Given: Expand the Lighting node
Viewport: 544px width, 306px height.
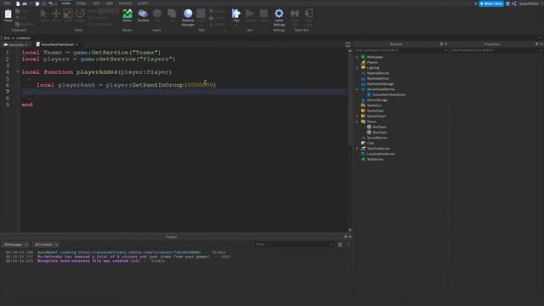Looking at the screenshot, I should pyautogui.click(x=357, y=68).
